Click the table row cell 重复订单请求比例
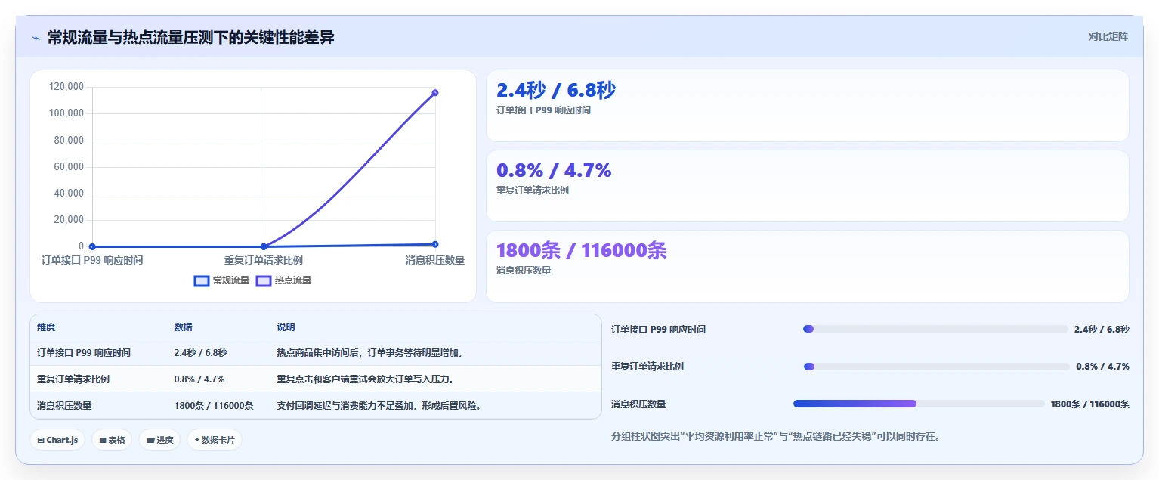 (x=73, y=379)
